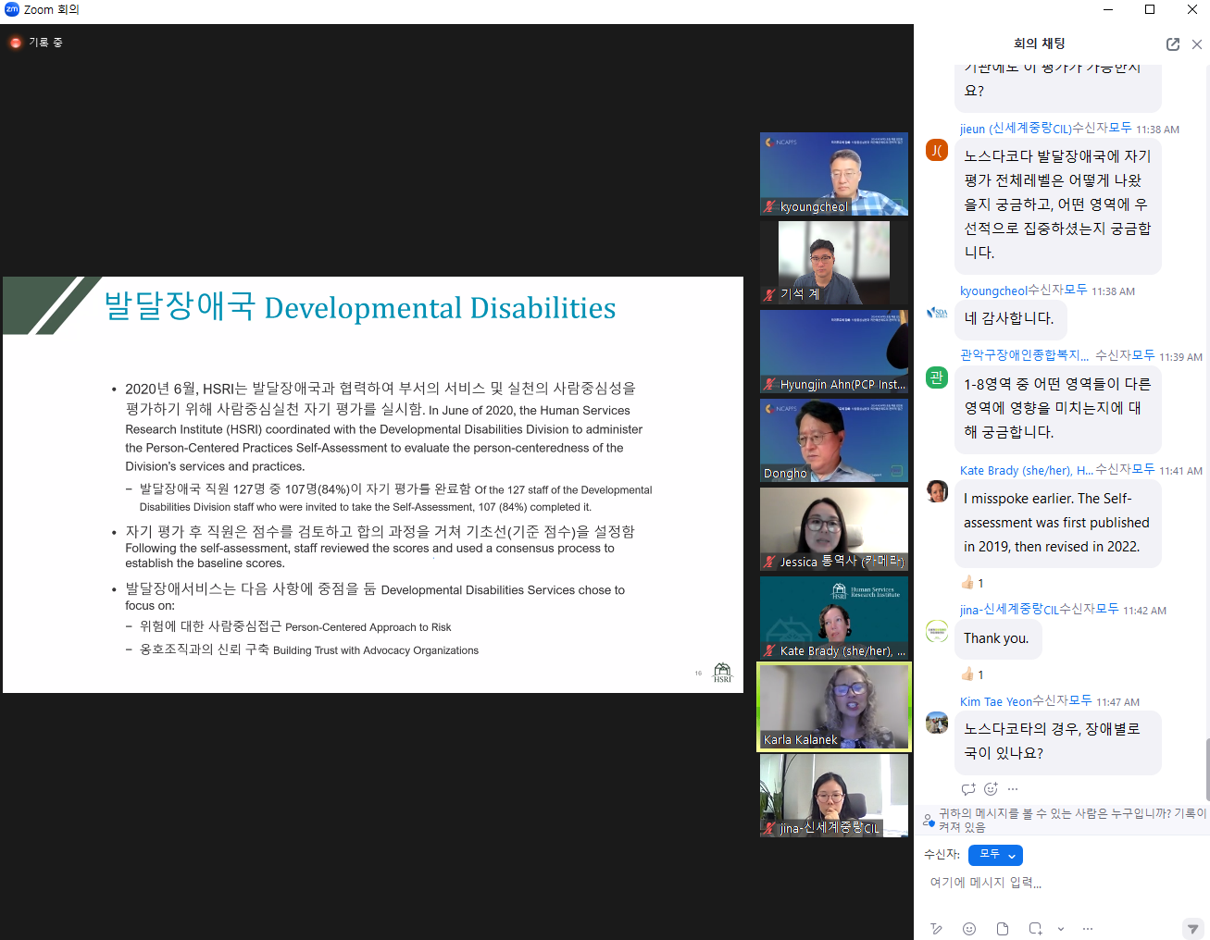Toggle thumbs-up reaction on Thank you message
The height and width of the screenshot is (940, 1210).
click(972, 674)
